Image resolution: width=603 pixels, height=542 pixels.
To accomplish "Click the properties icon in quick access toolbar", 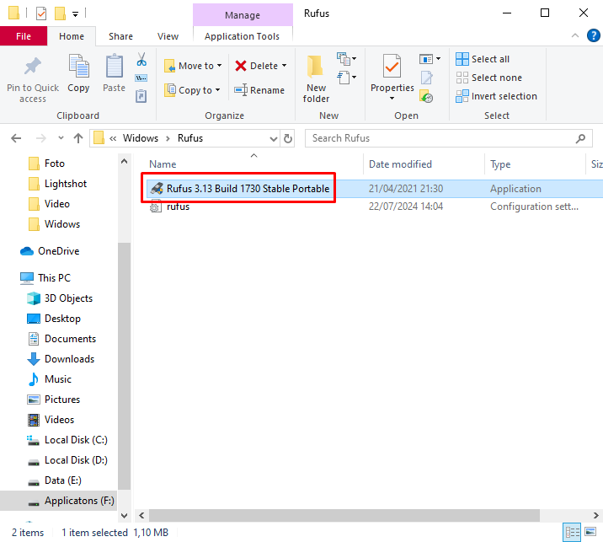I will [41, 13].
